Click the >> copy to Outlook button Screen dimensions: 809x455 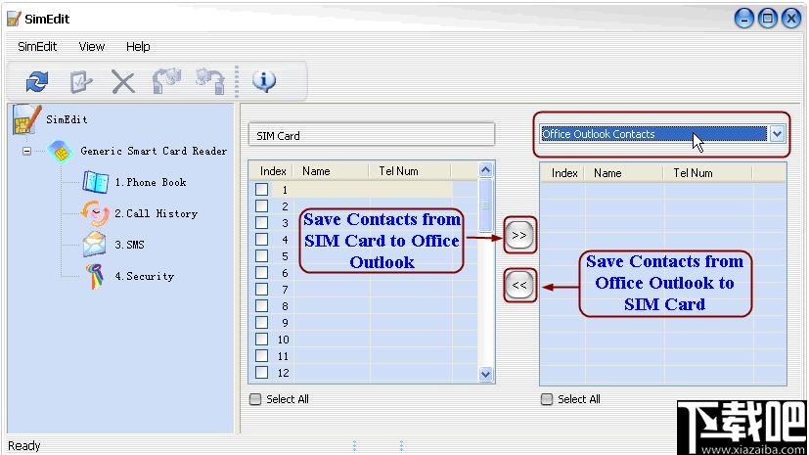(x=519, y=235)
